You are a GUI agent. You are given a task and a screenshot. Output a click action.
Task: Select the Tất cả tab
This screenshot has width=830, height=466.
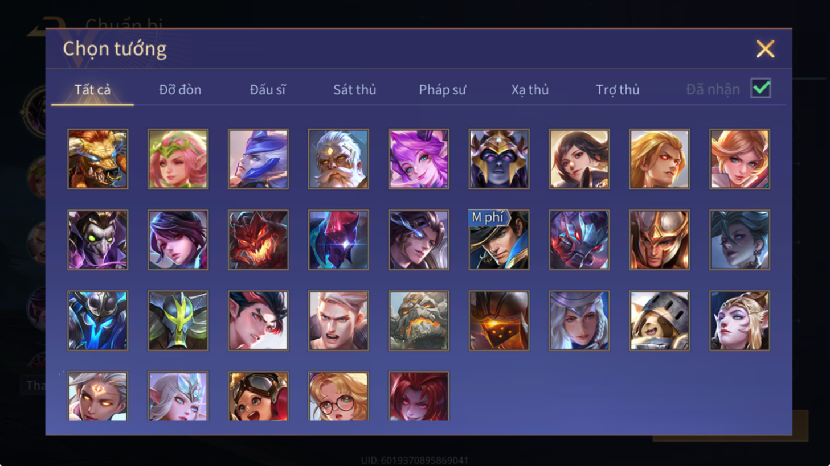92,89
